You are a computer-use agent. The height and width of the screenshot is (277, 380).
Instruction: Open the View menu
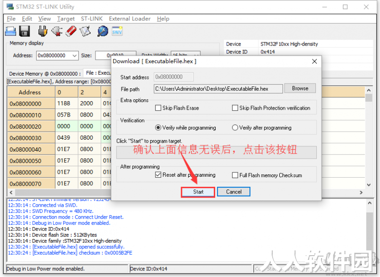click(x=45, y=19)
